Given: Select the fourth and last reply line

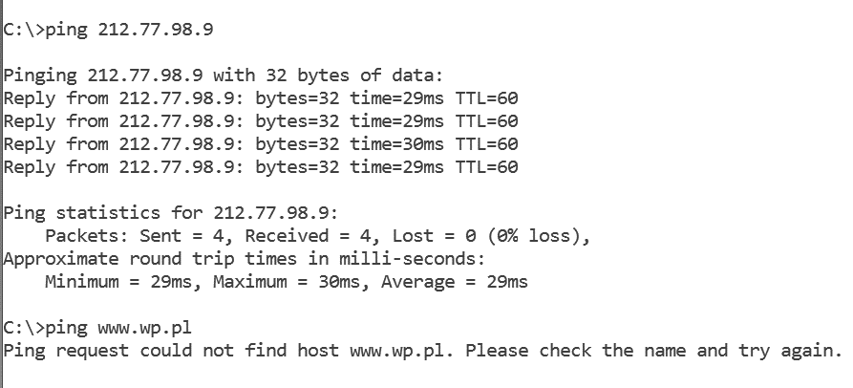Looking at the screenshot, I should pos(261,167).
